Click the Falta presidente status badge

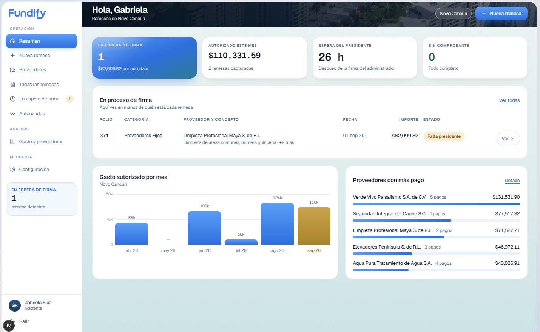(444, 136)
